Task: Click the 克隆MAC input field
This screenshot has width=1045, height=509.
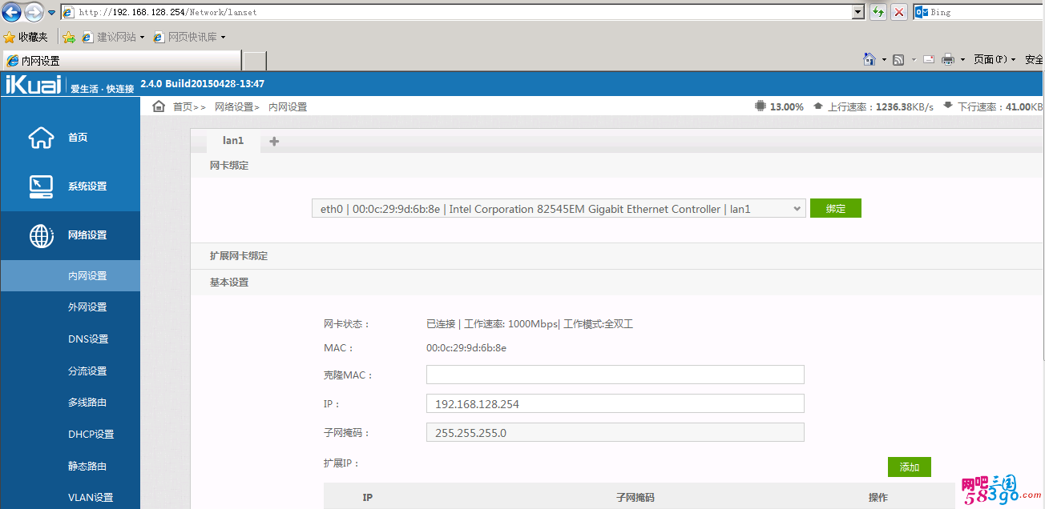Action: pyautogui.click(x=615, y=375)
